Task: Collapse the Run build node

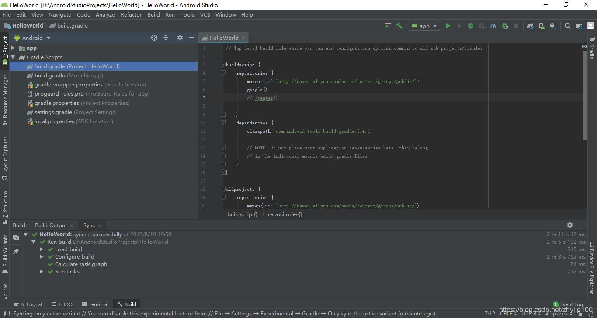Action: 34,242
